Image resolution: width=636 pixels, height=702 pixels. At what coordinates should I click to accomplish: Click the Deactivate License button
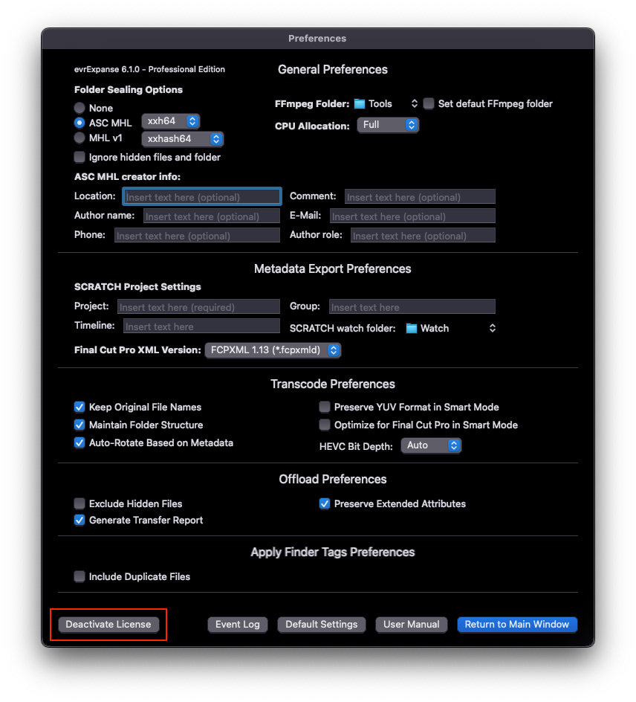pyautogui.click(x=108, y=625)
